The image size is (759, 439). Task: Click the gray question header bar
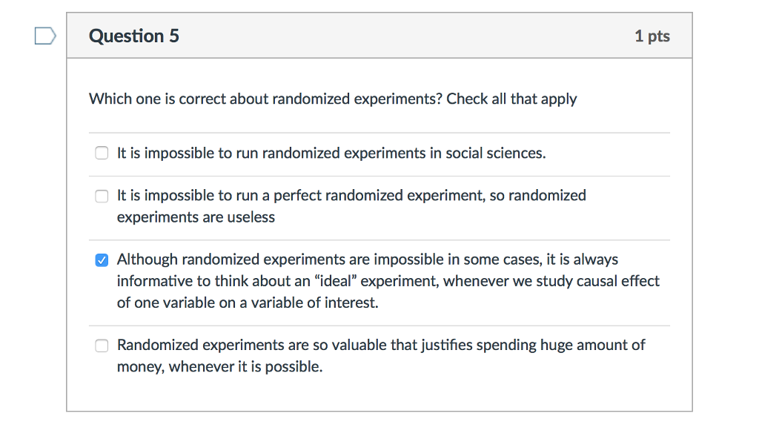click(379, 35)
